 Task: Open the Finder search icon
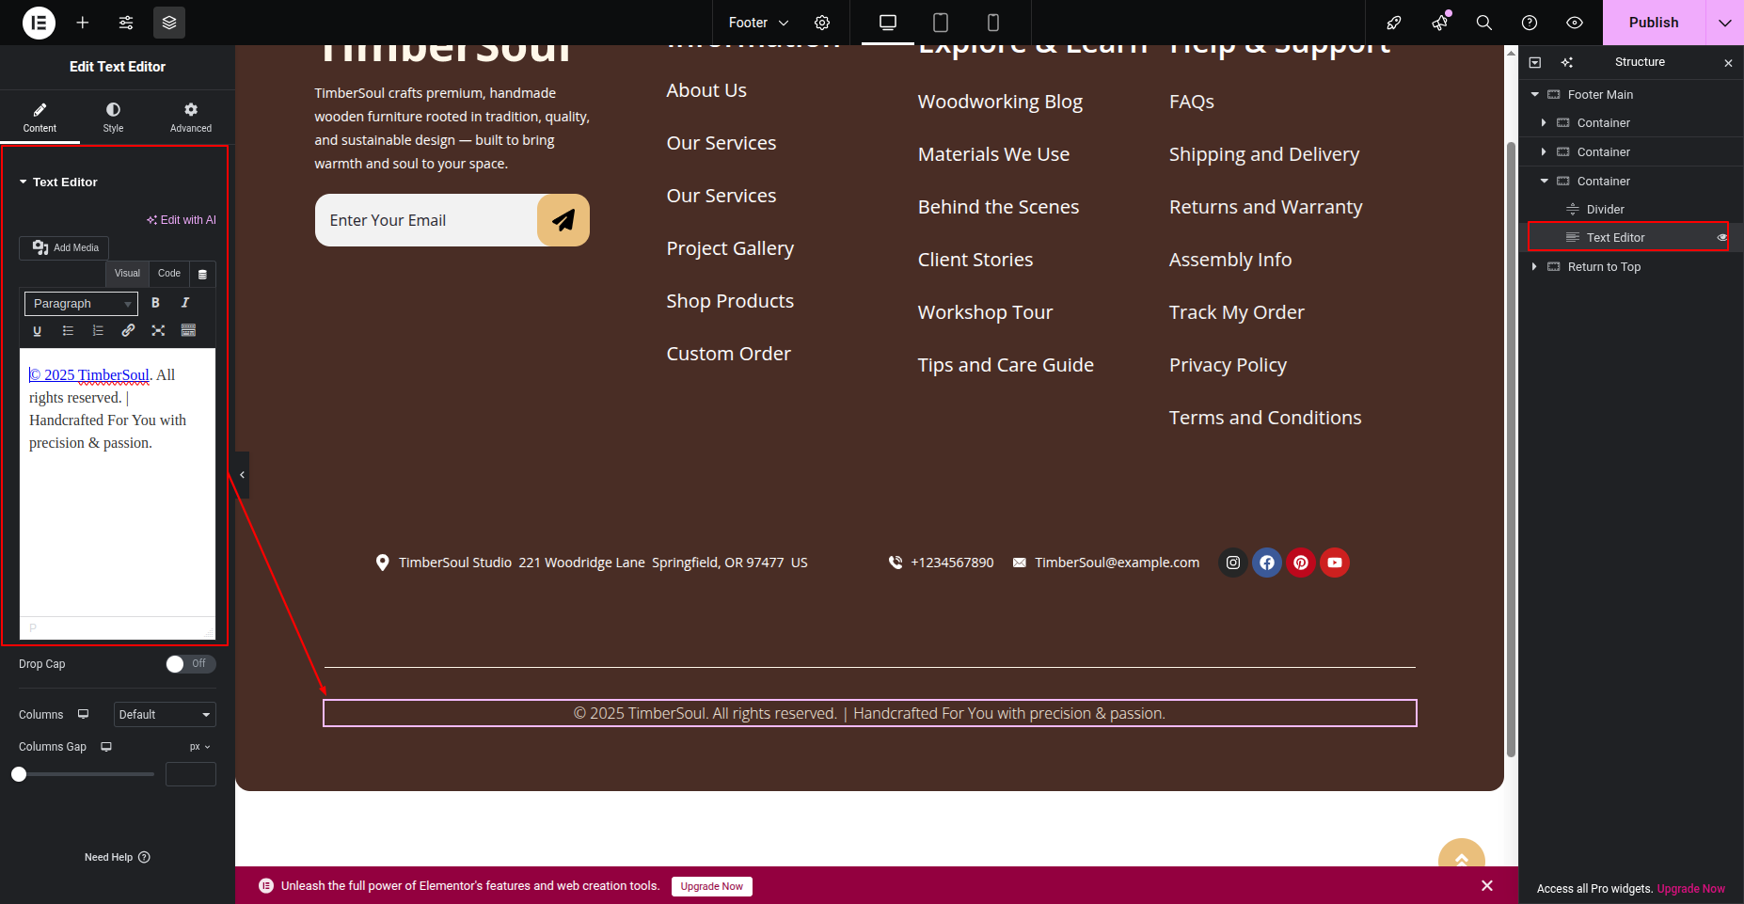[x=1484, y=23]
